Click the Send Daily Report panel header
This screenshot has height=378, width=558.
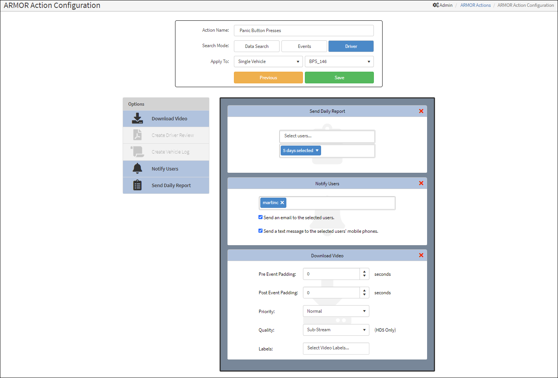click(x=327, y=111)
